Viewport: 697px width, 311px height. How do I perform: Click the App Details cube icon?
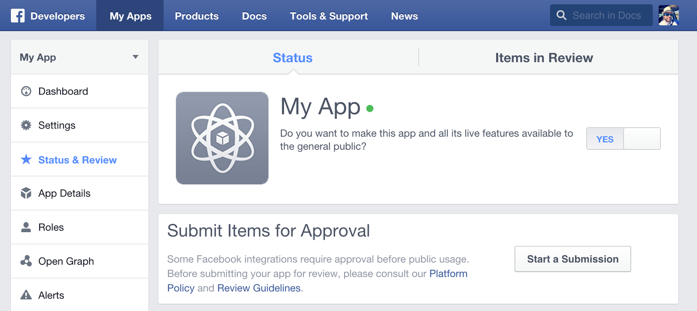click(26, 193)
